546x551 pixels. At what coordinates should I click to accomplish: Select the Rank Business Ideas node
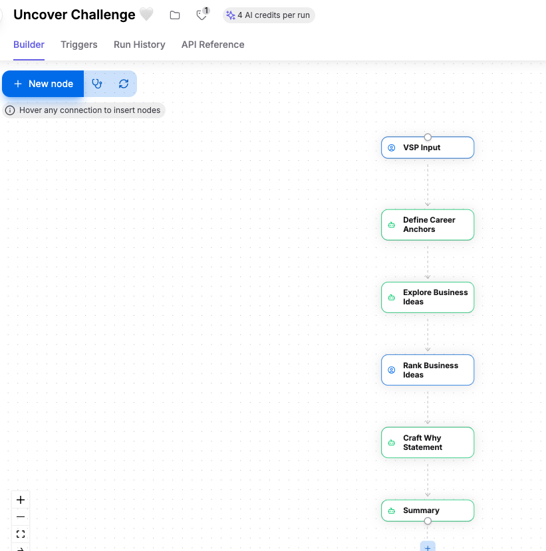click(x=428, y=370)
